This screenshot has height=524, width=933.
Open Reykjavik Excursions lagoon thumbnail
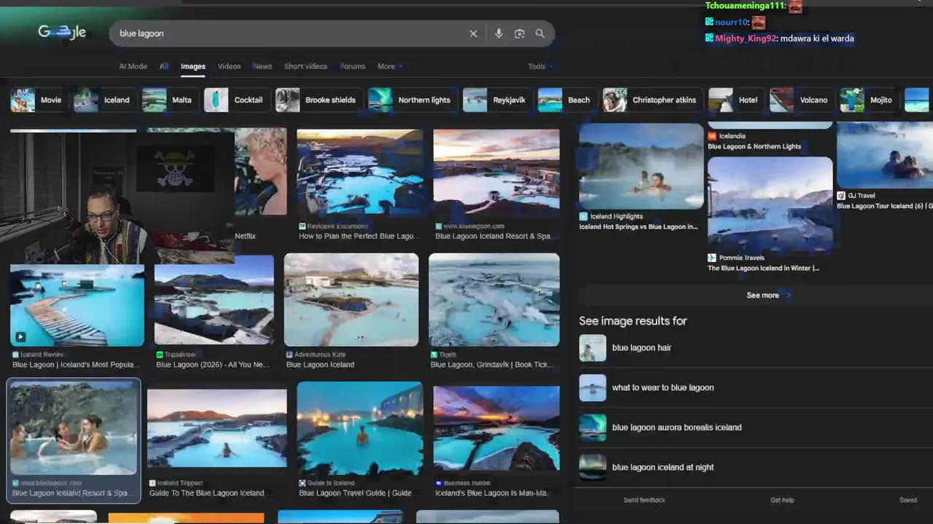359,172
